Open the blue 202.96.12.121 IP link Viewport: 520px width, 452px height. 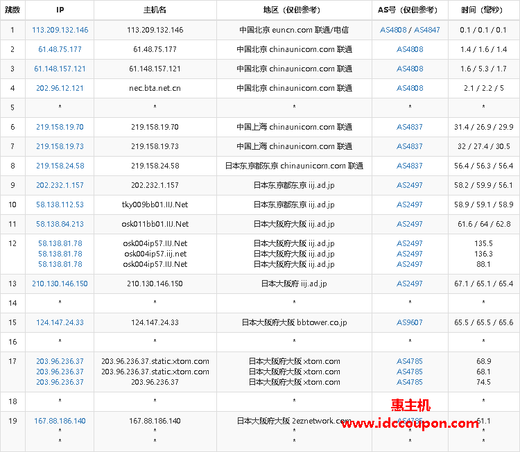coord(60,89)
